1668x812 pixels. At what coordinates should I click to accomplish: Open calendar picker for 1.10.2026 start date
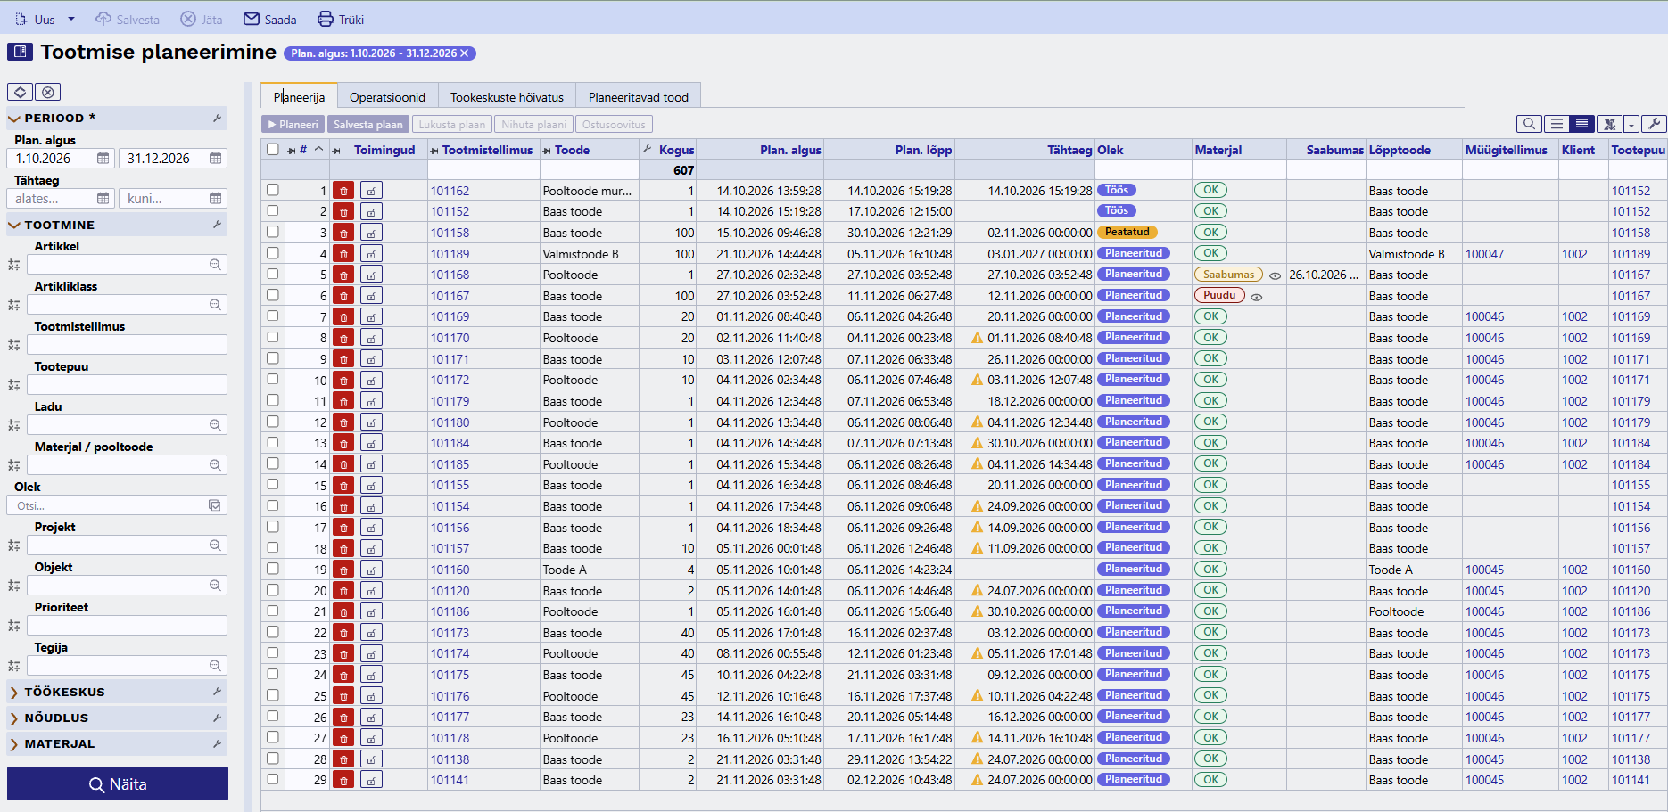tap(103, 158)
